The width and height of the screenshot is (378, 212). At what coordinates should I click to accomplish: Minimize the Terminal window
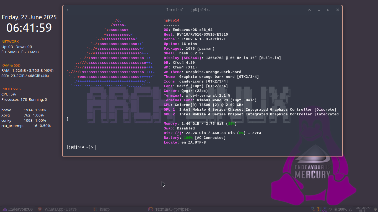(319, 10)
